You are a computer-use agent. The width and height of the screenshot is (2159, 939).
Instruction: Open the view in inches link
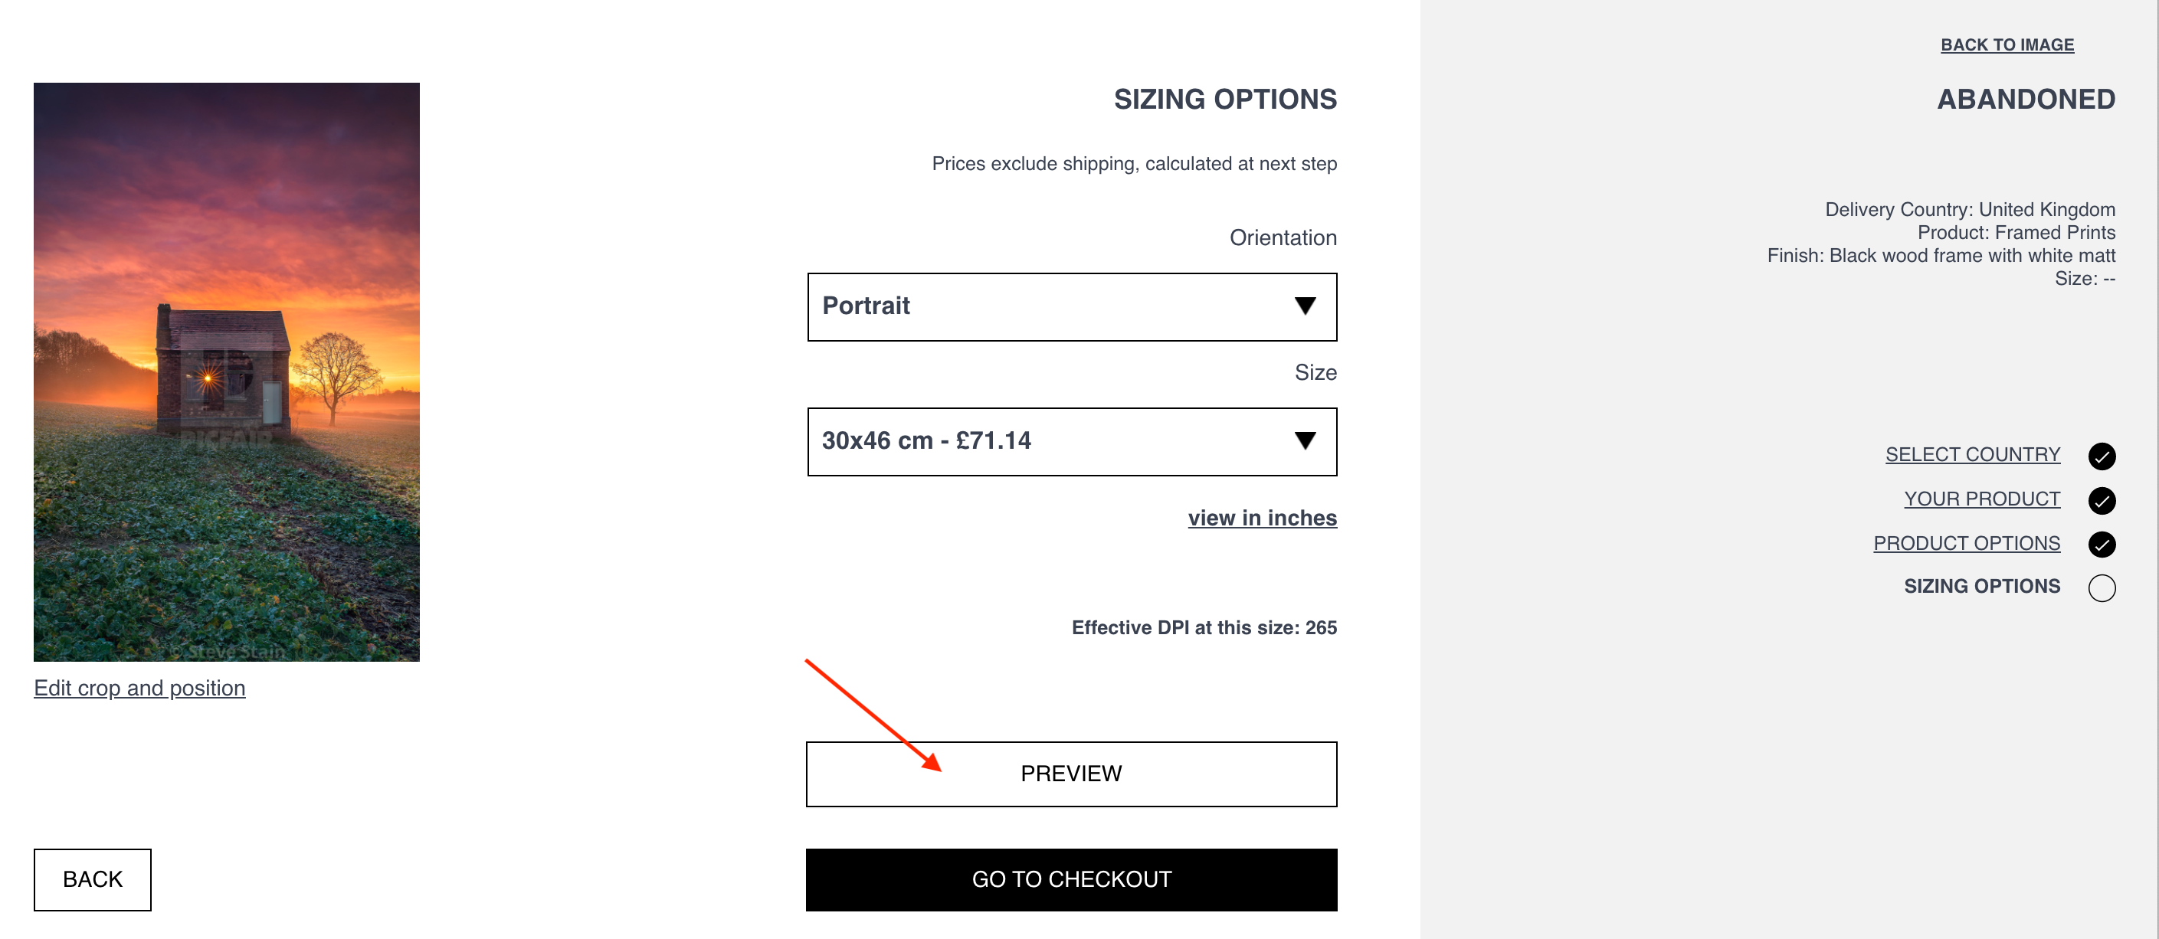[x=1261, y=518]
